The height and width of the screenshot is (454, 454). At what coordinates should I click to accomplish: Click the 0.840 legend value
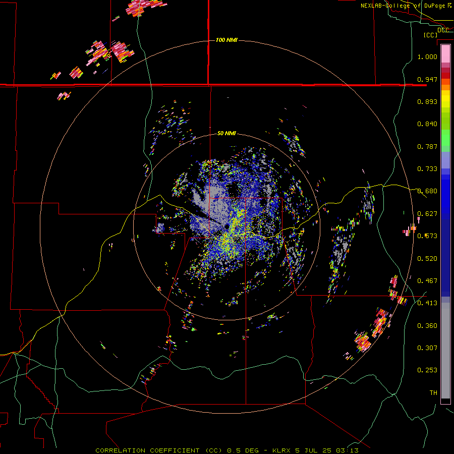(427, 124)
